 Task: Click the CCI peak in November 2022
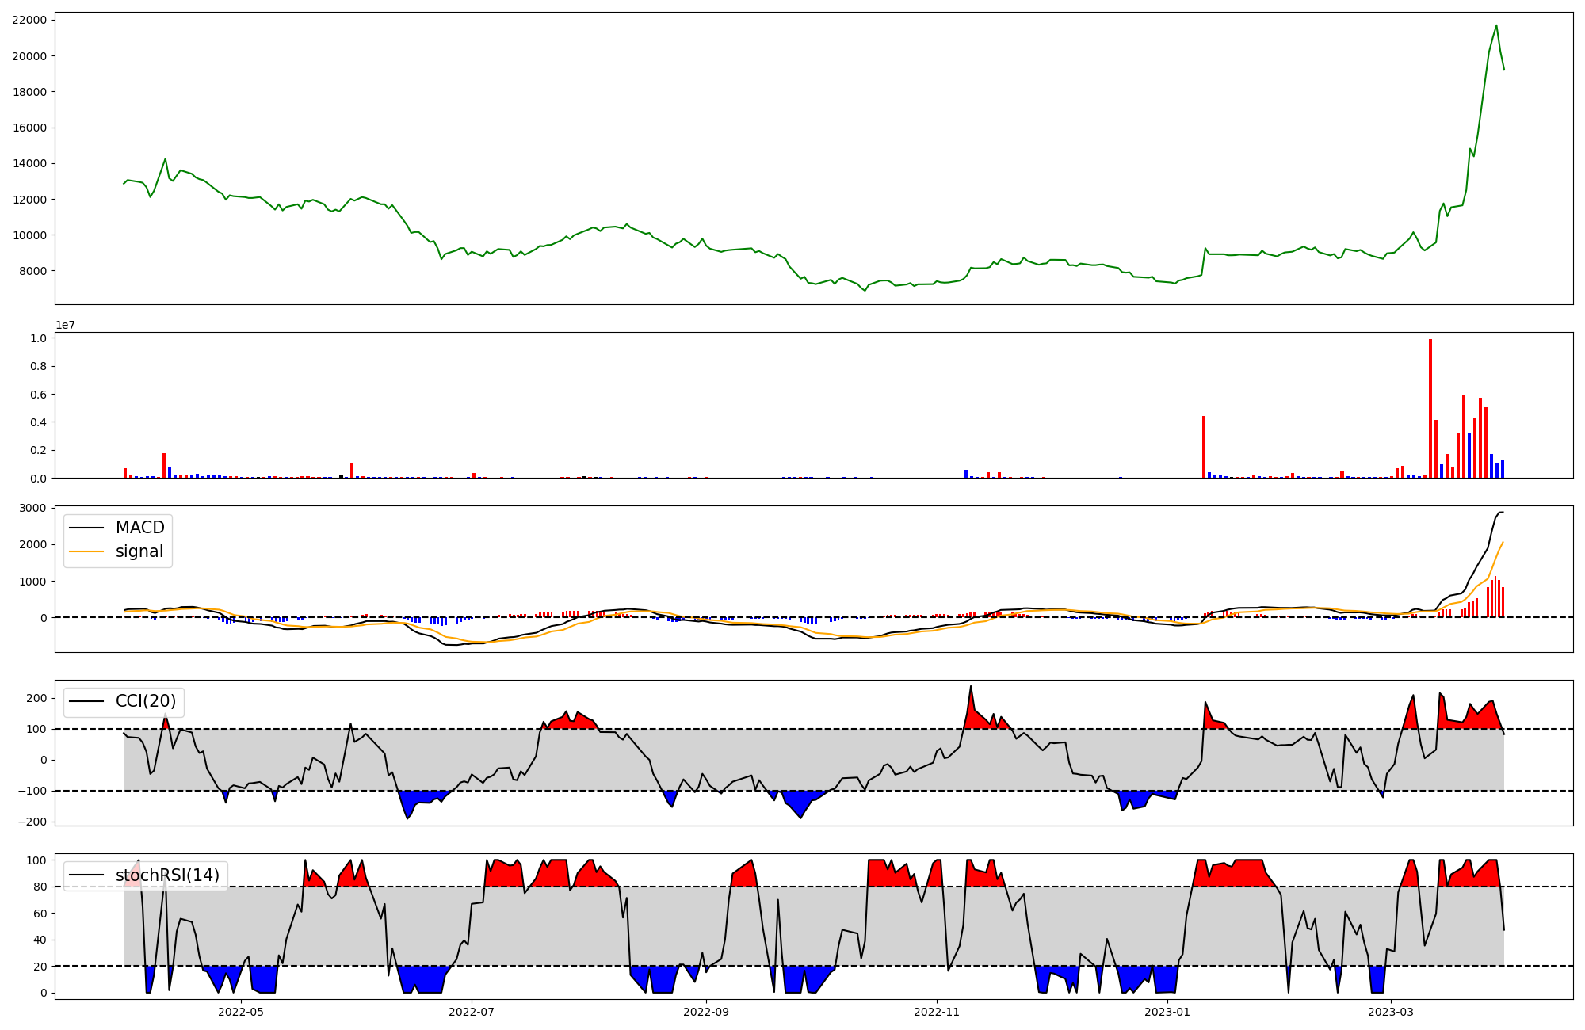click(x=970, y=687)
